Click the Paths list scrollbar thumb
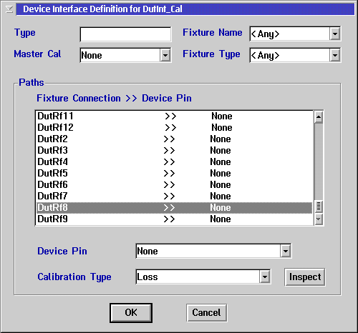This screenshot has width=358, height=333. click(319, 207)
